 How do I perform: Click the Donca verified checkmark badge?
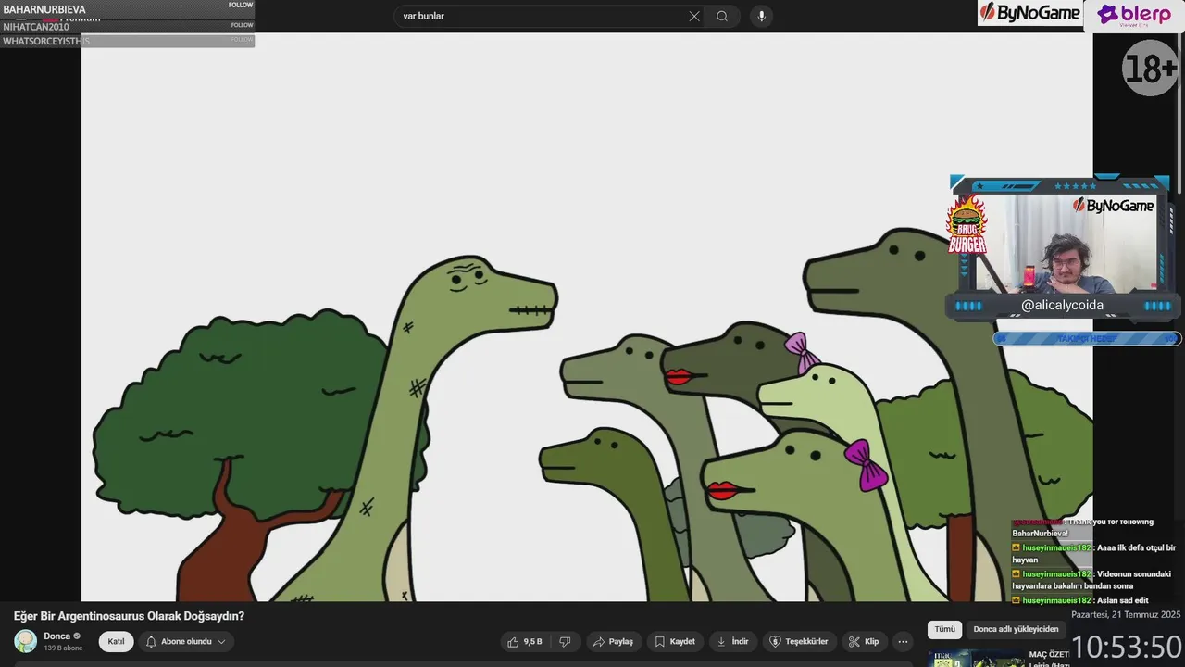pos(77,636)
